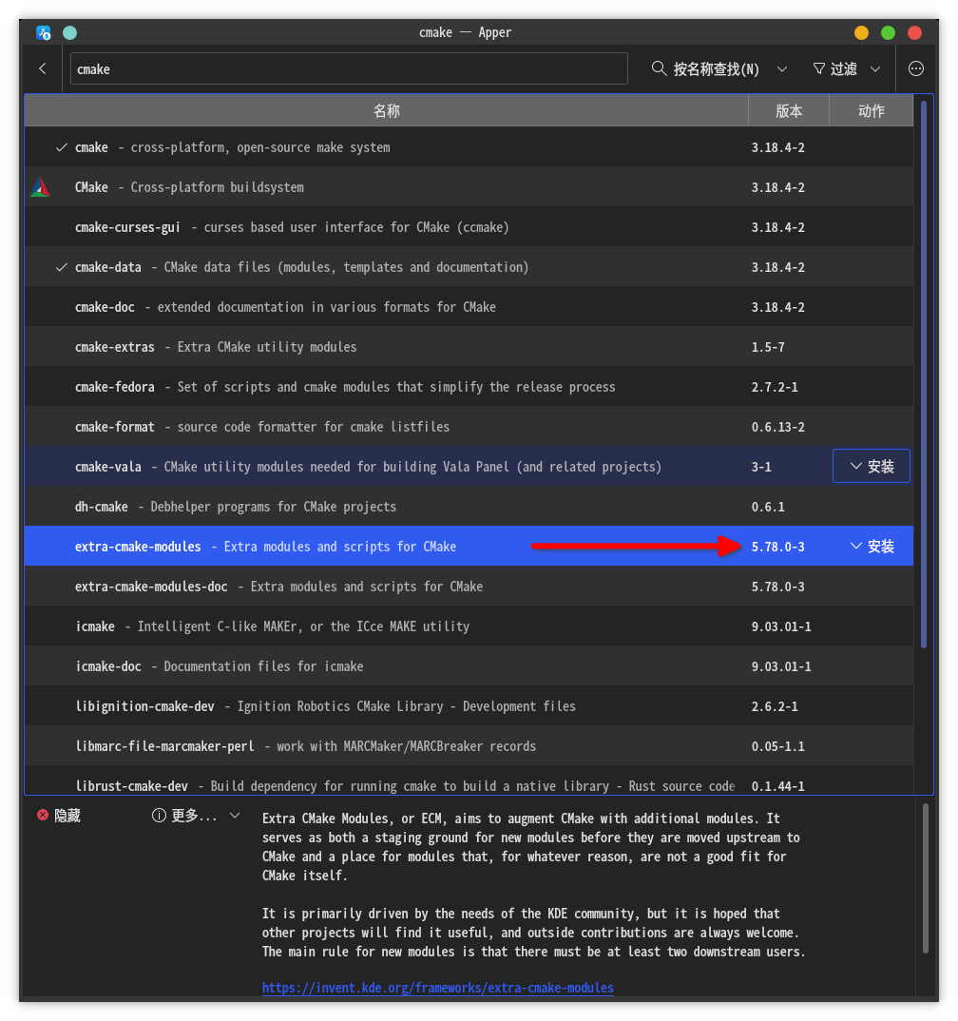Select the libignition-cmake-dev row
The width and height of the screenshot is (958, 1021).
(469, 705)
